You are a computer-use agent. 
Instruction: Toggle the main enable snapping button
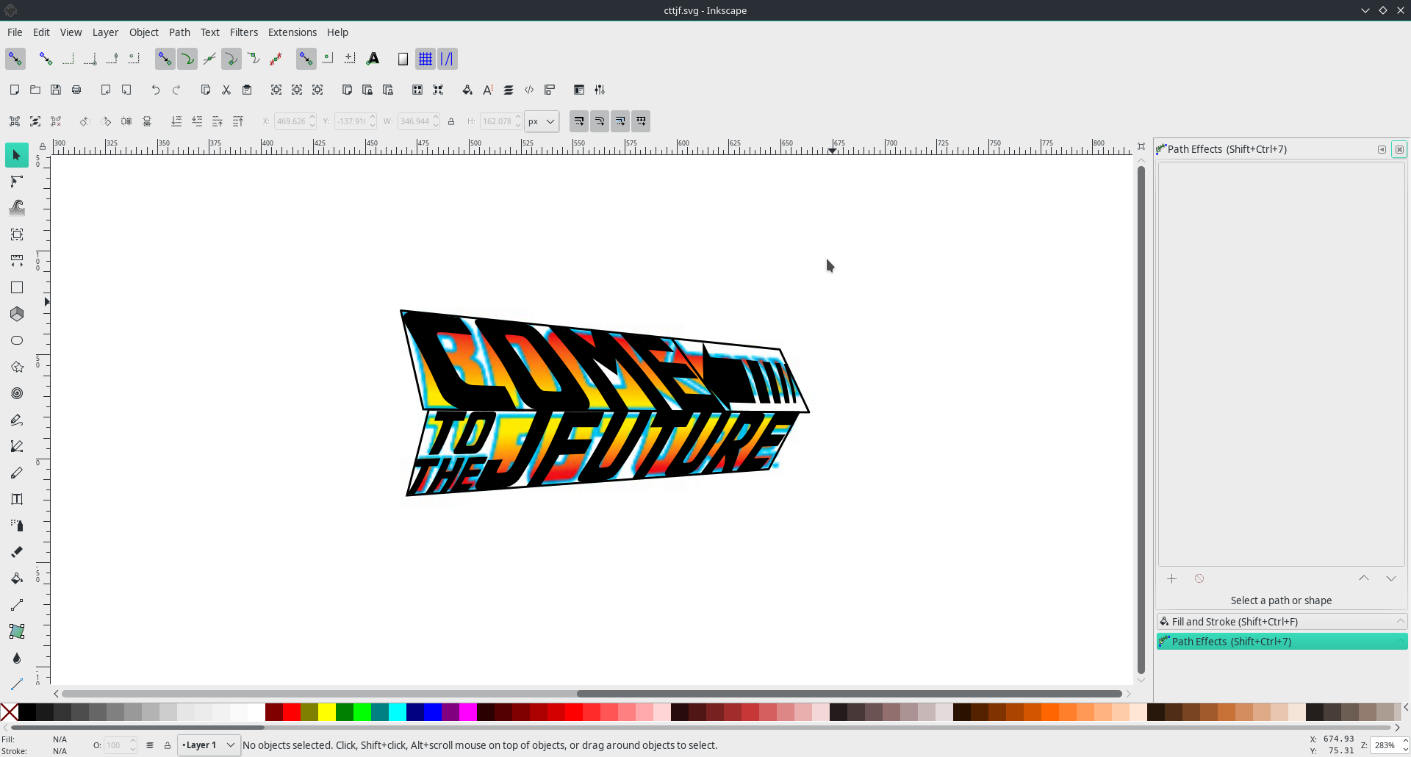[15, 59]
